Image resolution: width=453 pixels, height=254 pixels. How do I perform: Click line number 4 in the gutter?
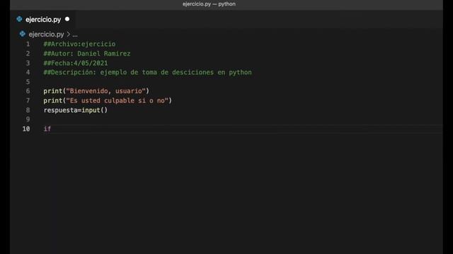pos(28,72)
